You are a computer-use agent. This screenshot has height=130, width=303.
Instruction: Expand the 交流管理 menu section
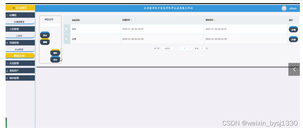click(20, 63)
